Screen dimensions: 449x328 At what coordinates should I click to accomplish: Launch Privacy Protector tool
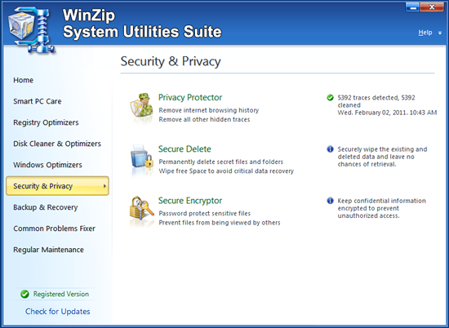[x=190, y=97]
